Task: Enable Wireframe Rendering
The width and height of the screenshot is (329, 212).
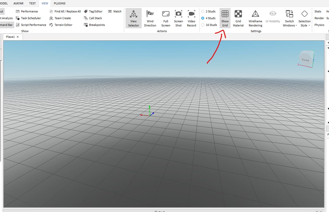Action: coord(255,18)
